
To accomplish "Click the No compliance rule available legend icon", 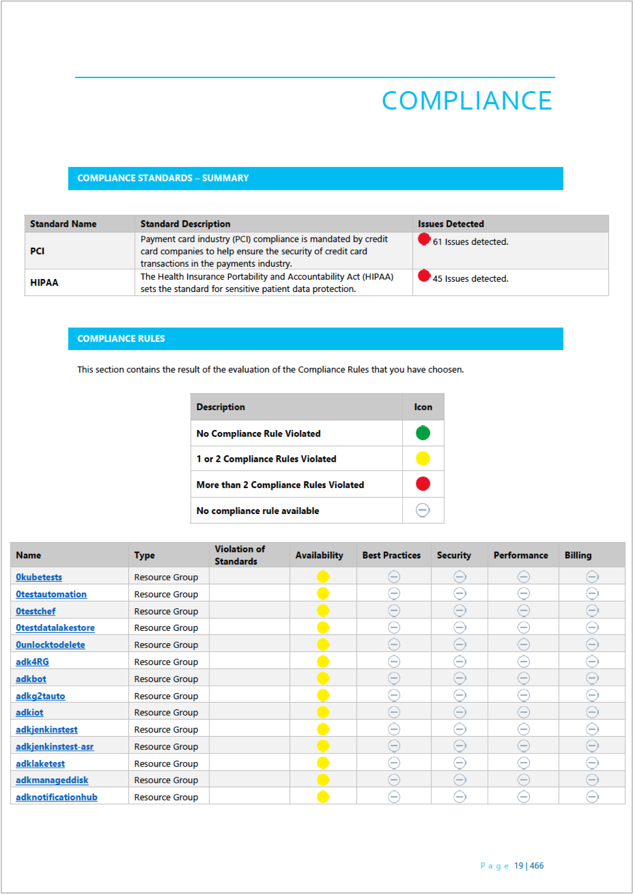I will coord(423,510).
